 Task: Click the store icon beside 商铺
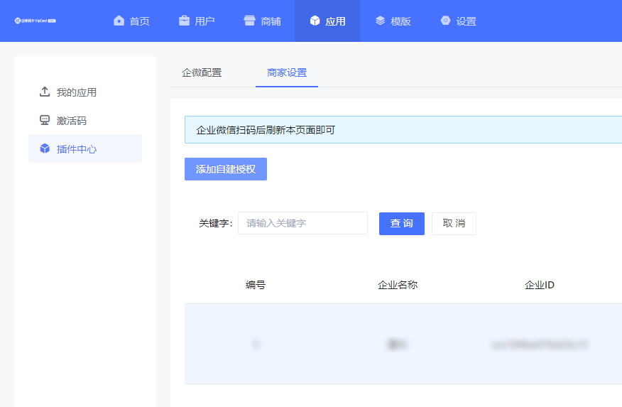click(x=249, y=21)
